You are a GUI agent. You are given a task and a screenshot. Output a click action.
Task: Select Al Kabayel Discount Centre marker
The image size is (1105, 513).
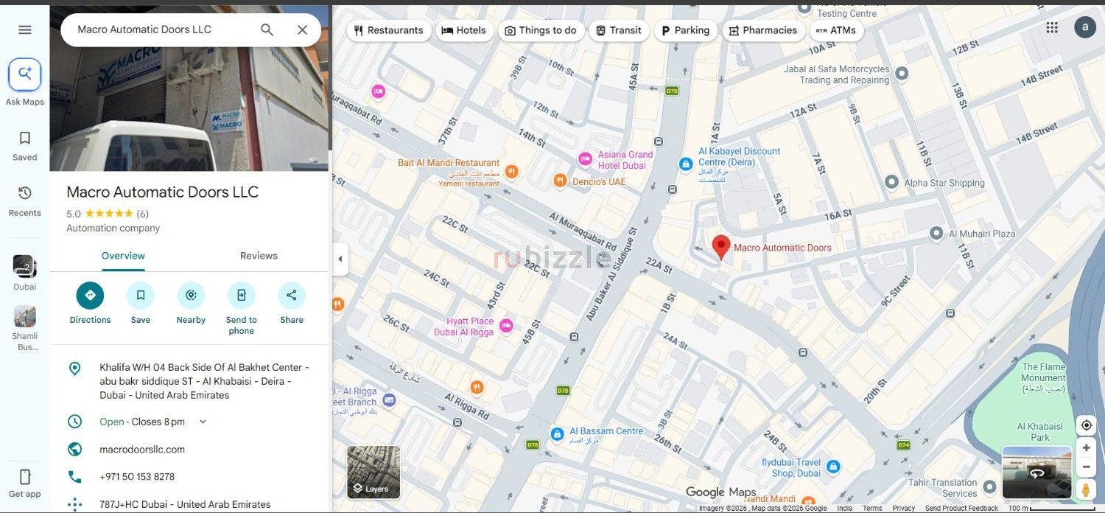(686, 164)
